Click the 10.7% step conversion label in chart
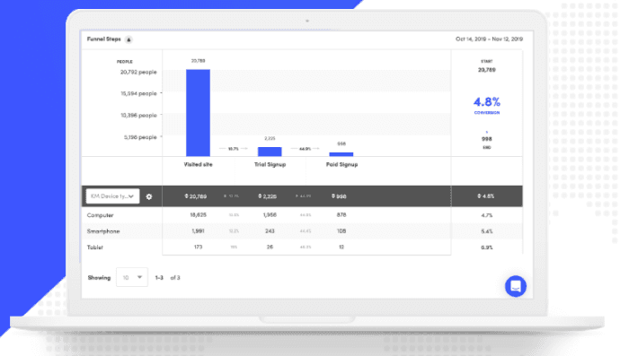This screenshot has height=356, width=620. click(x=234, y=149)
